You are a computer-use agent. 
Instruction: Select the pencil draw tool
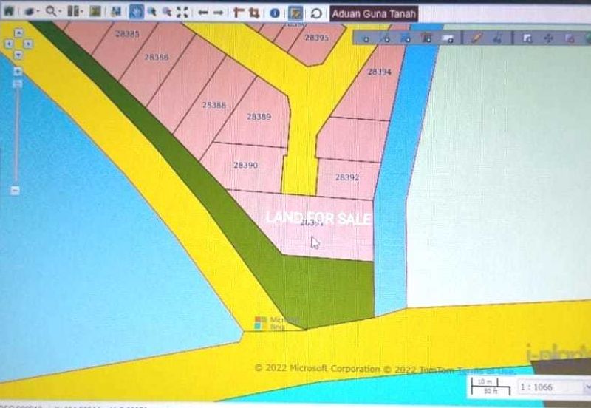[x=476, y=38]
